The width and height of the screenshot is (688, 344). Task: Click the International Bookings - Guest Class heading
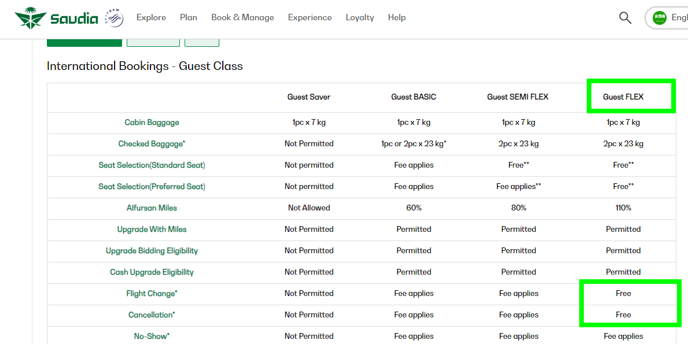pyautogui.click(x=145, y=66)
